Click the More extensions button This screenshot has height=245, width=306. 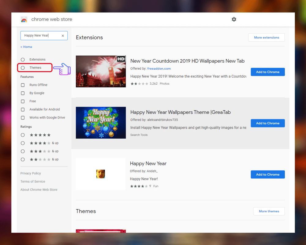(x=266, y=38)
